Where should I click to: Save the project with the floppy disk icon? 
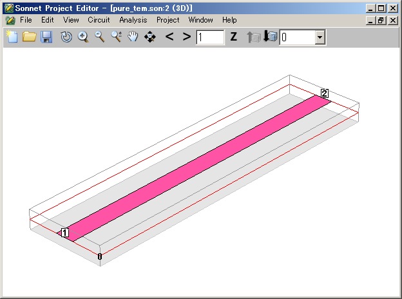click(46, 37)
